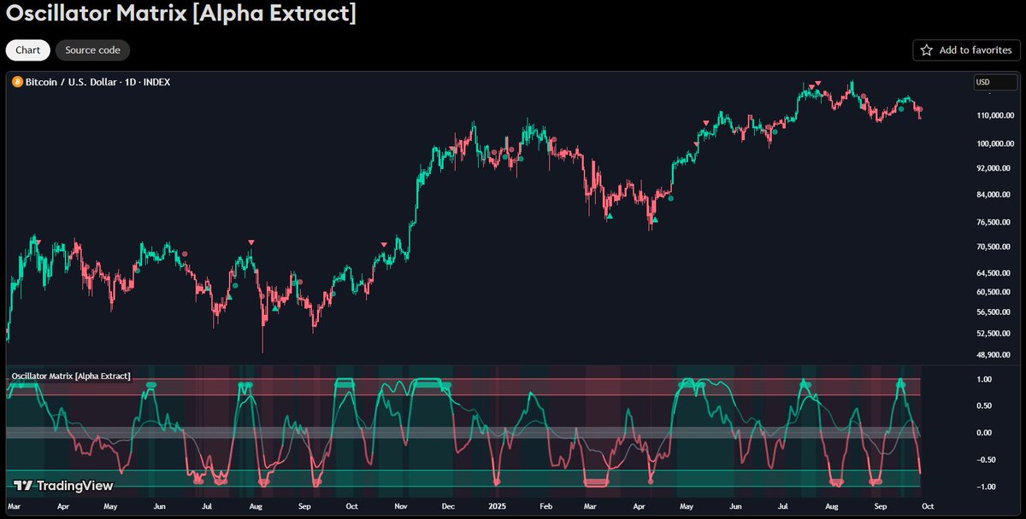
Task: Click the Dec label on time axis
Action: click(446, 505)
